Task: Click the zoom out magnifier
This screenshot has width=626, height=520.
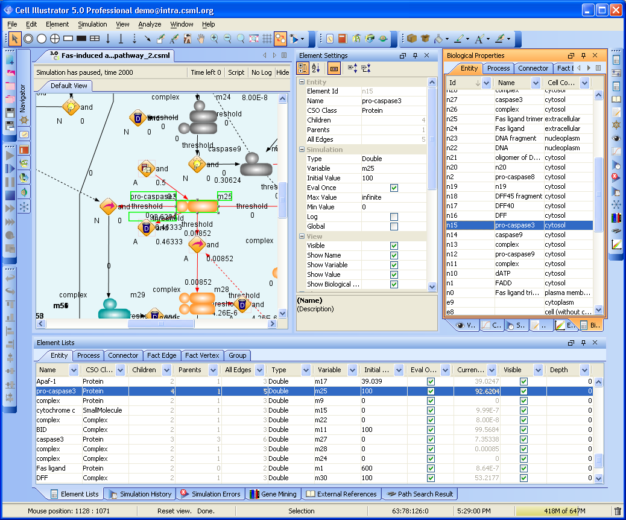Action: click(227, 39)
